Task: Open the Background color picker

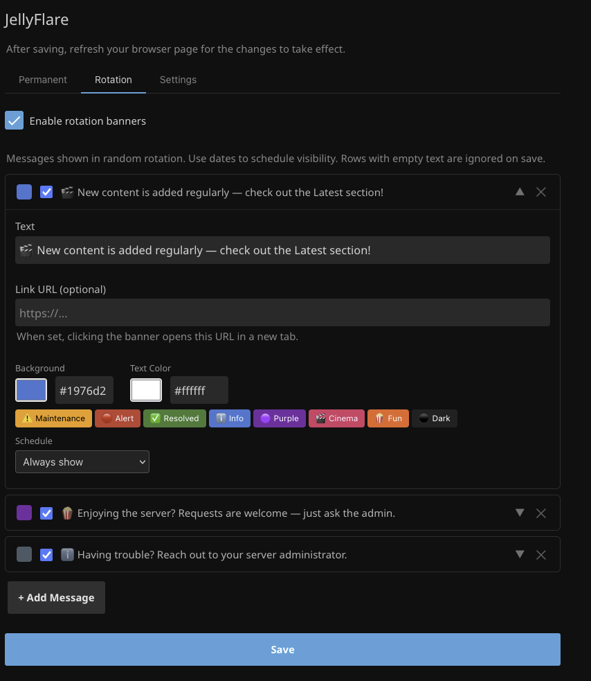Action: (x=31, y=390)
